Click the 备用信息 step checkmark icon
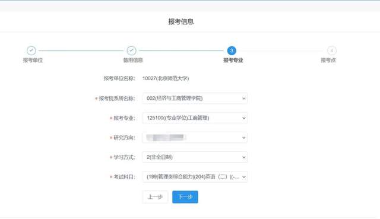The height and width of the screenshot is (219, 380). tap(131, 50)
